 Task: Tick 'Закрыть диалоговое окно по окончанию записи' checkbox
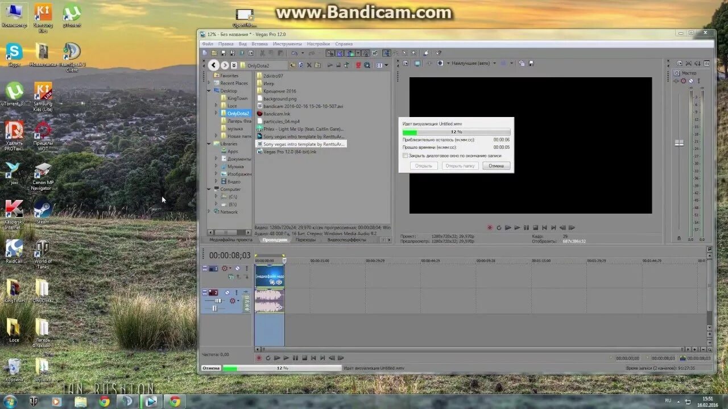click(x=405, y=155)
